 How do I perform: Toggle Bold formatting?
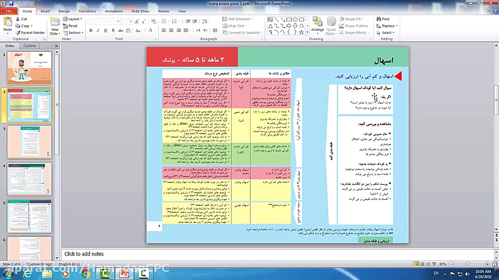pos(91,30)
